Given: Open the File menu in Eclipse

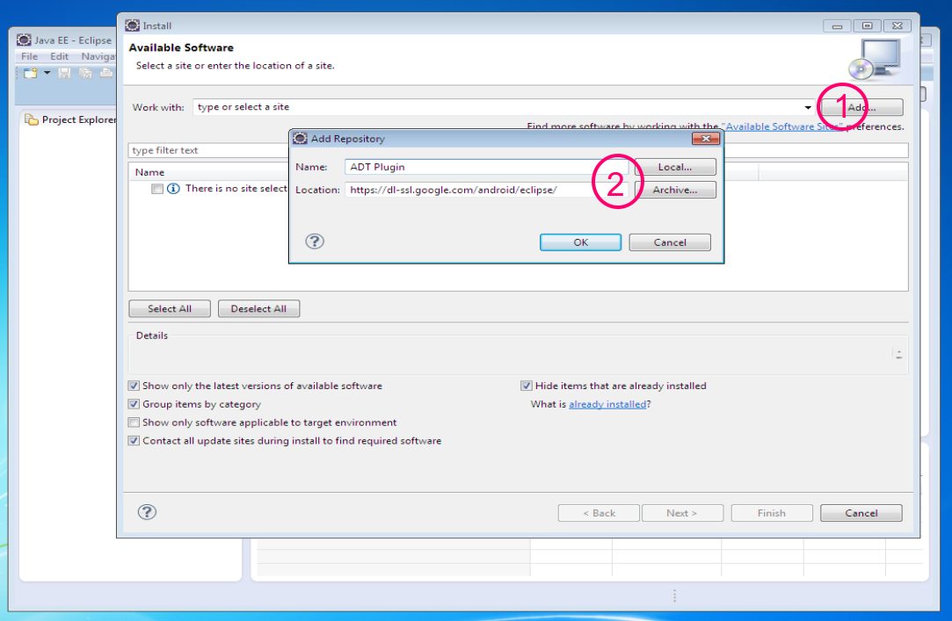Looking at the screenshot, I should [29, 56].
